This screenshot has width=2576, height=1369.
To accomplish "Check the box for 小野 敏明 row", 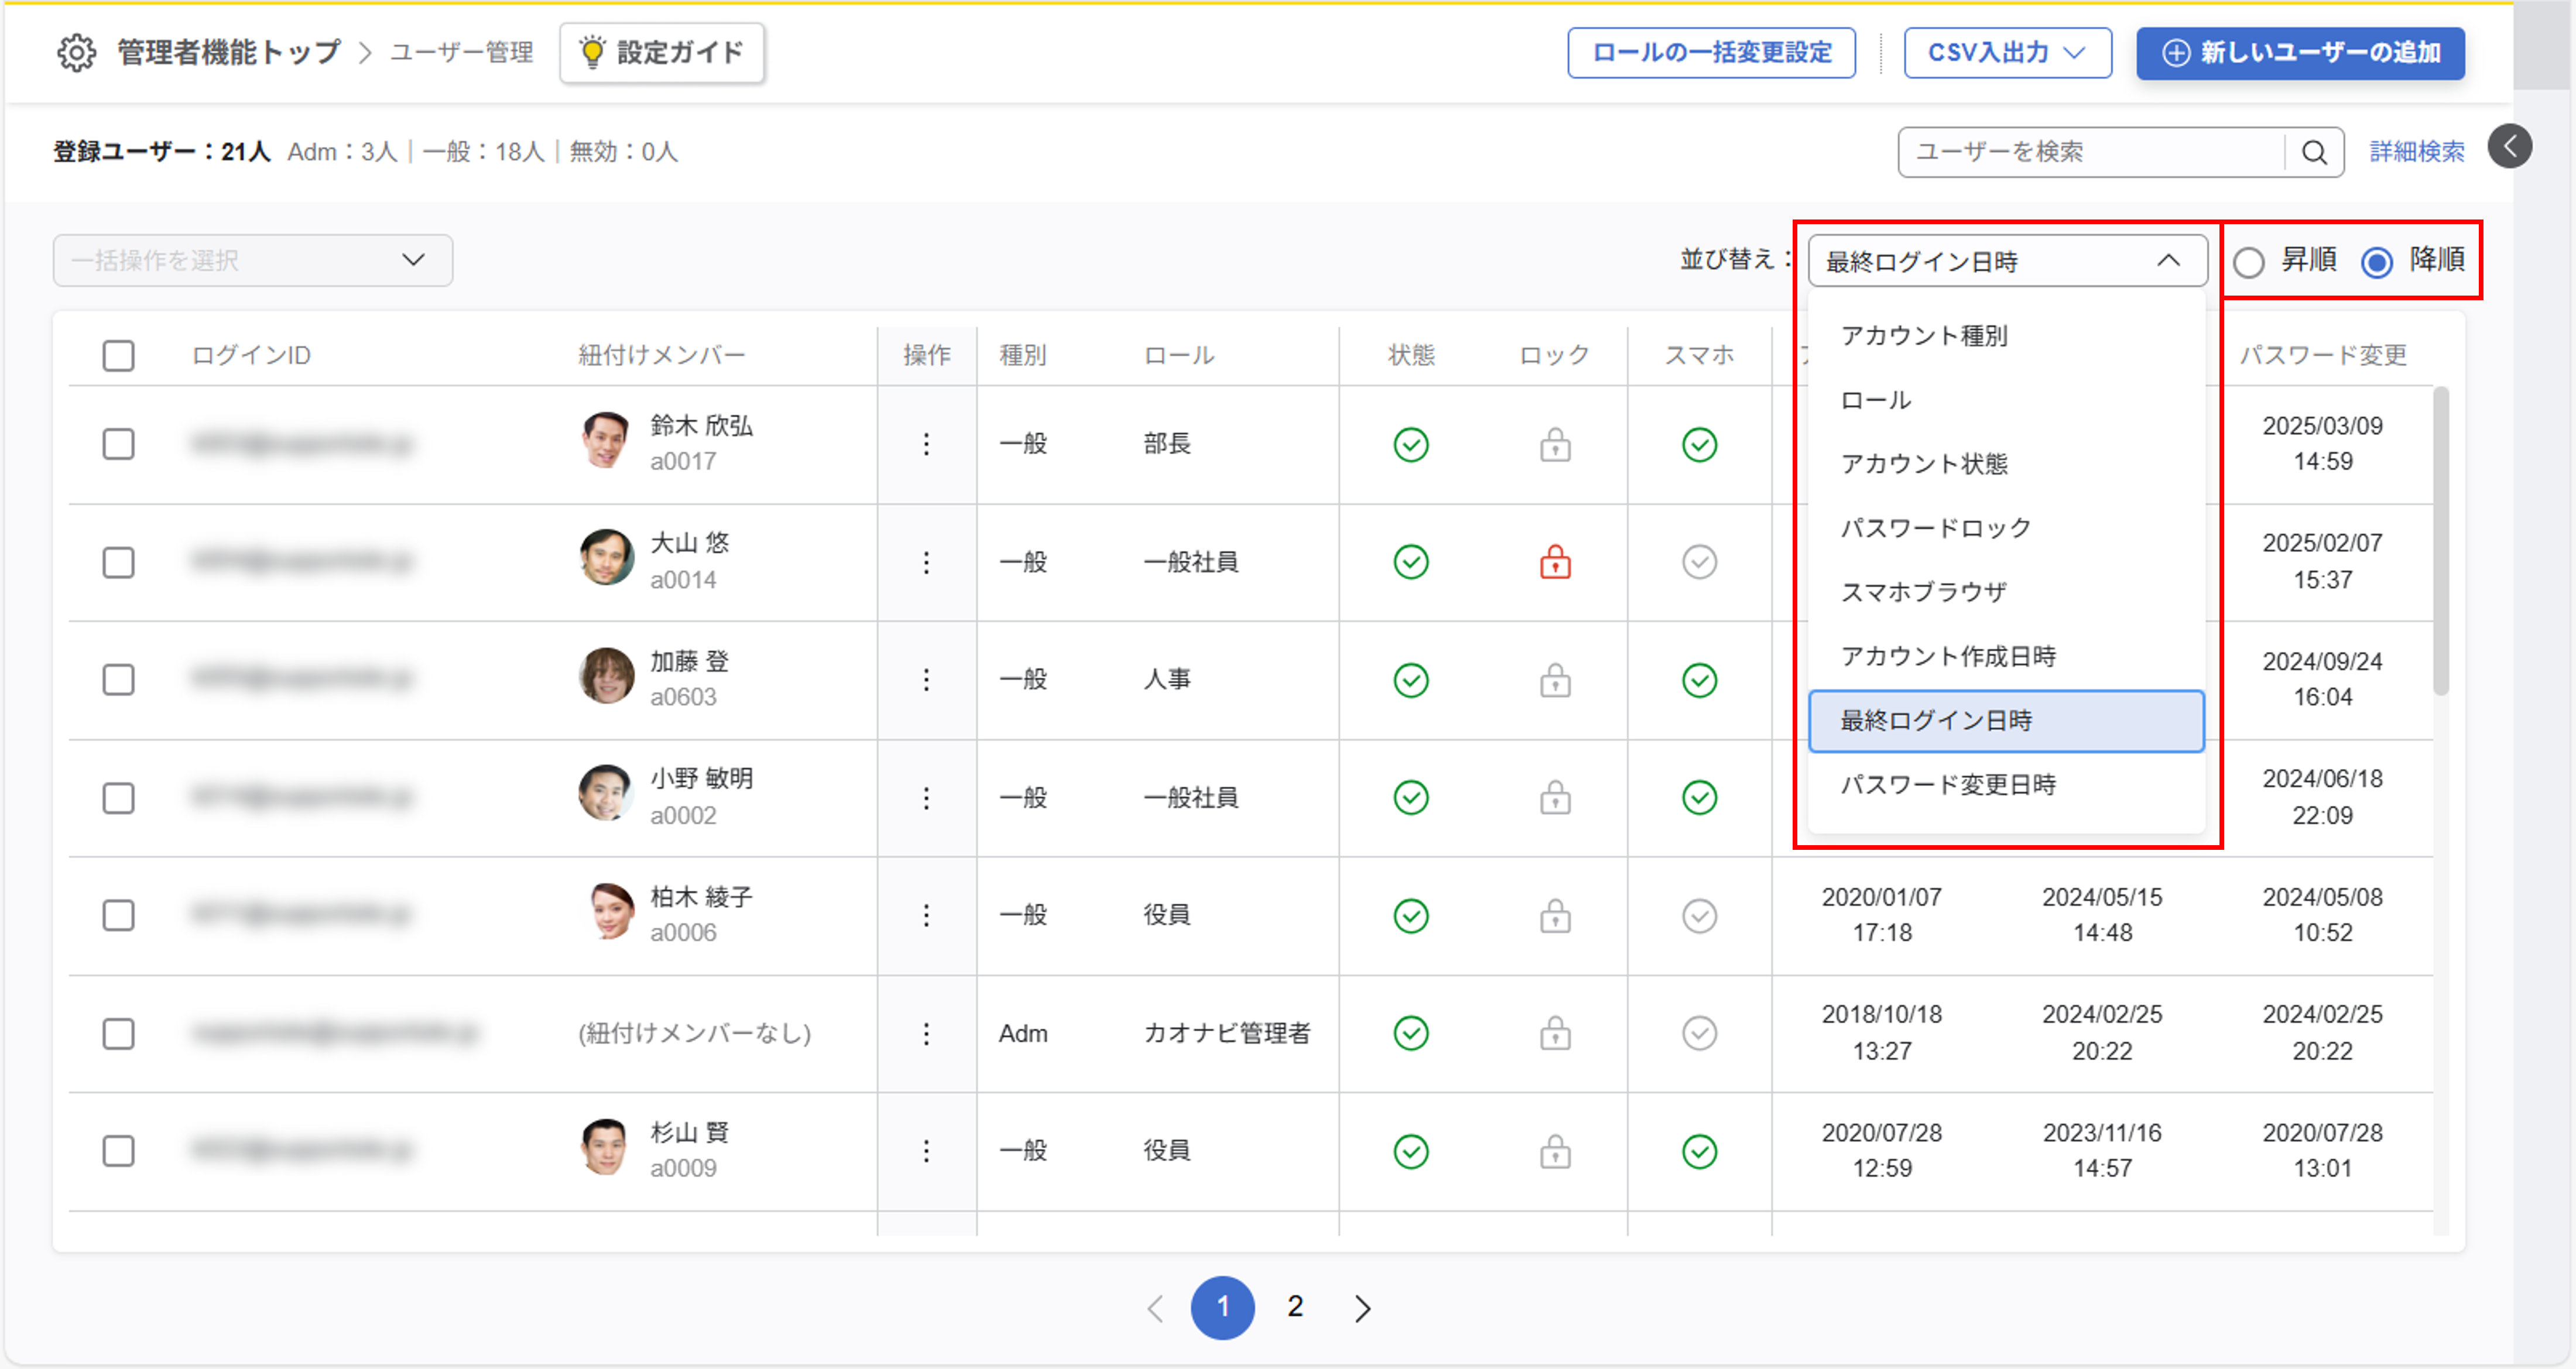I will coord(118,798).
